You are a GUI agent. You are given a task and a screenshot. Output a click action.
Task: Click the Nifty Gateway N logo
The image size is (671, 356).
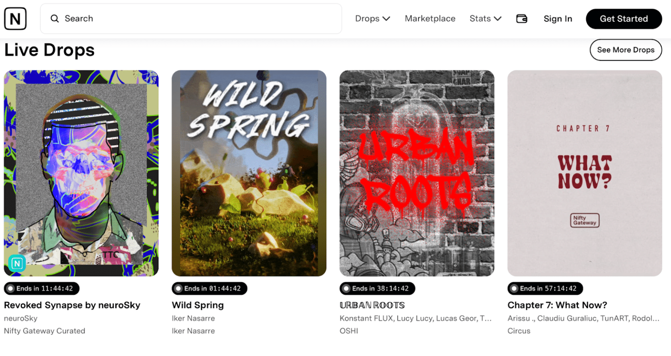[x=15, y=19]
